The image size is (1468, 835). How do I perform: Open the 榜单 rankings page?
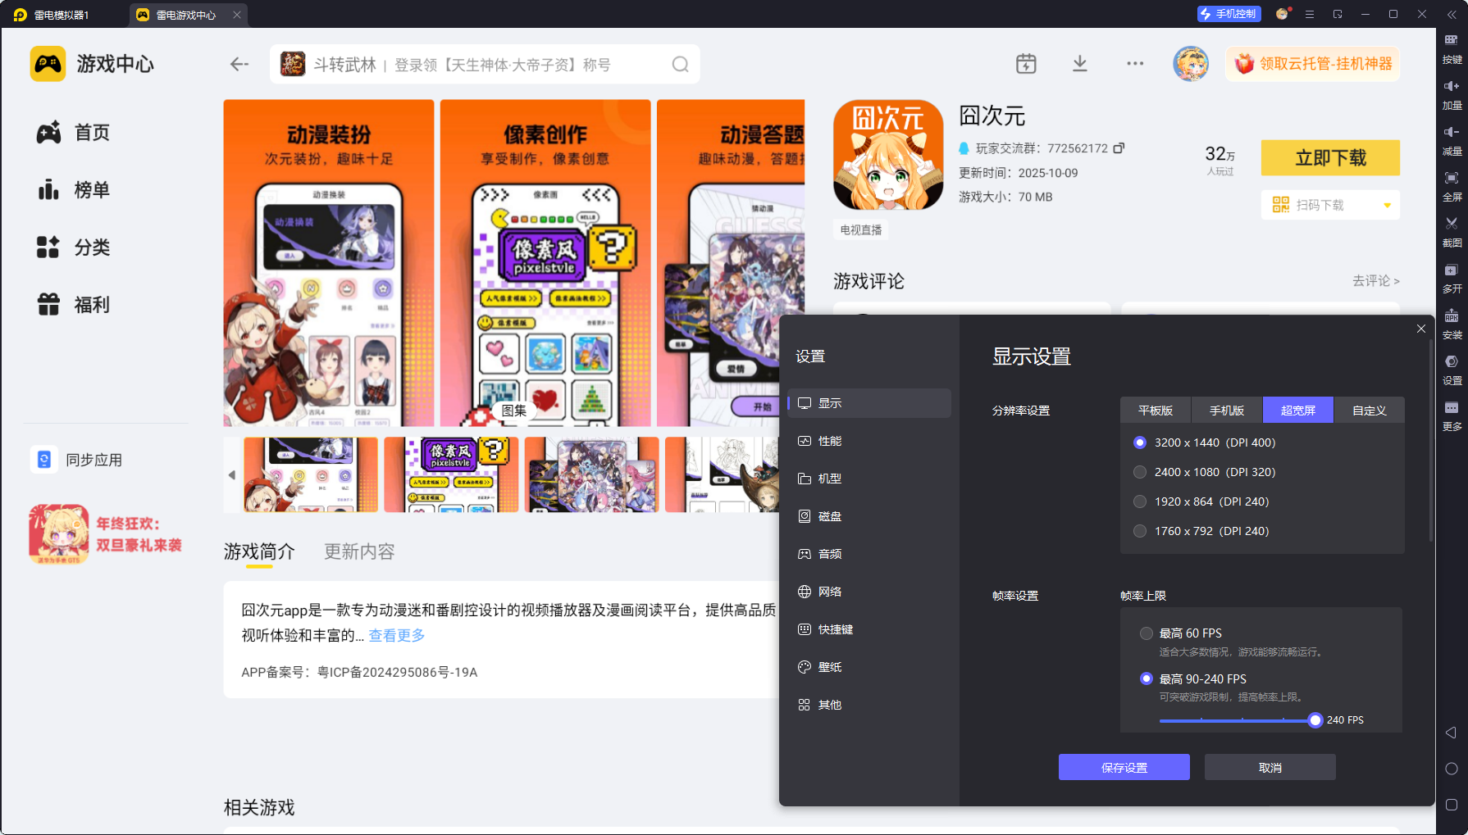pos(73,190)
